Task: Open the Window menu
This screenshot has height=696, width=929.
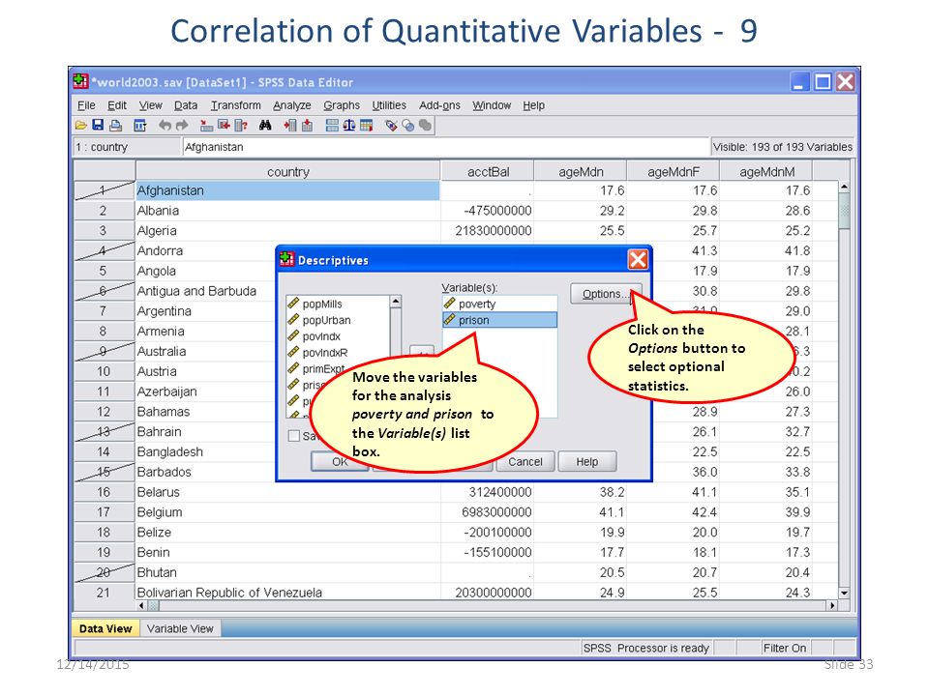Action: click(492, 105)
